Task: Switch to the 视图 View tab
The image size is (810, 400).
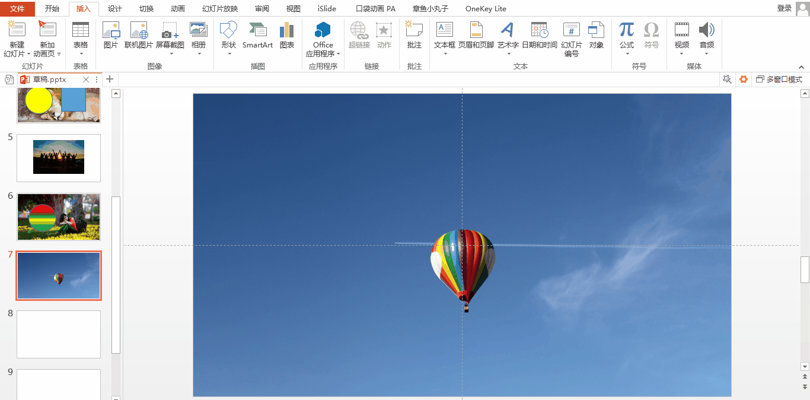Action: (293, 9)
